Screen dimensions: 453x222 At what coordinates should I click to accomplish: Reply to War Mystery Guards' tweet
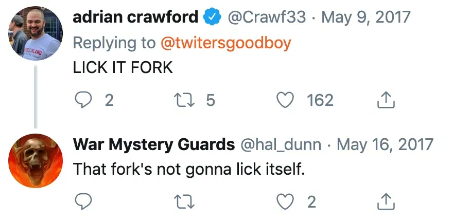83,202
